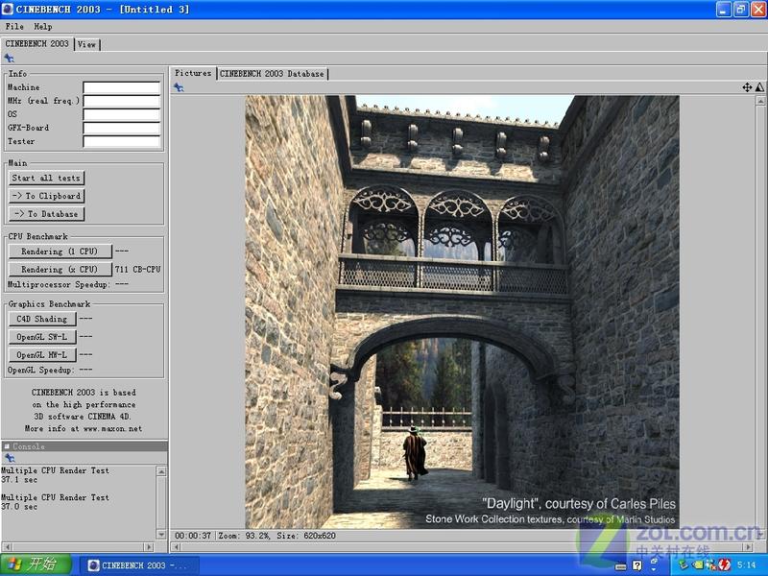Run the C4D Shading test
Screen dimensions: 768x576
(42, 319)
